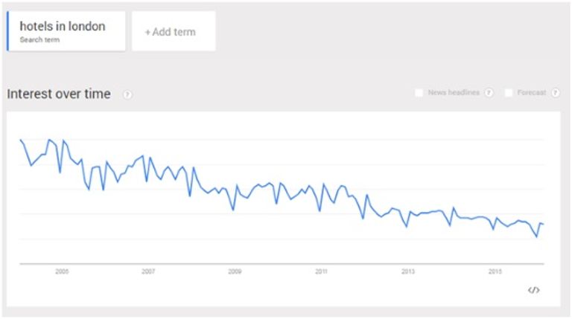Select the 2013 label on the time axis

[x=408, y=271]
